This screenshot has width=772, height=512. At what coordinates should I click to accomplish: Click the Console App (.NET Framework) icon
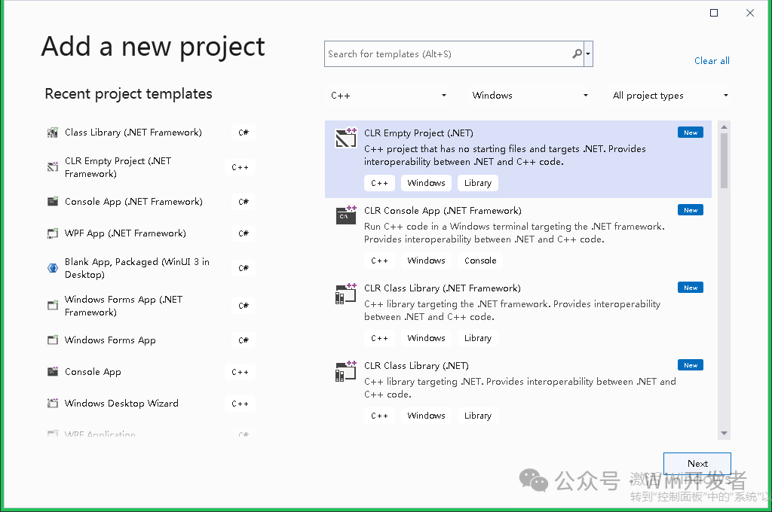(52, 202)
